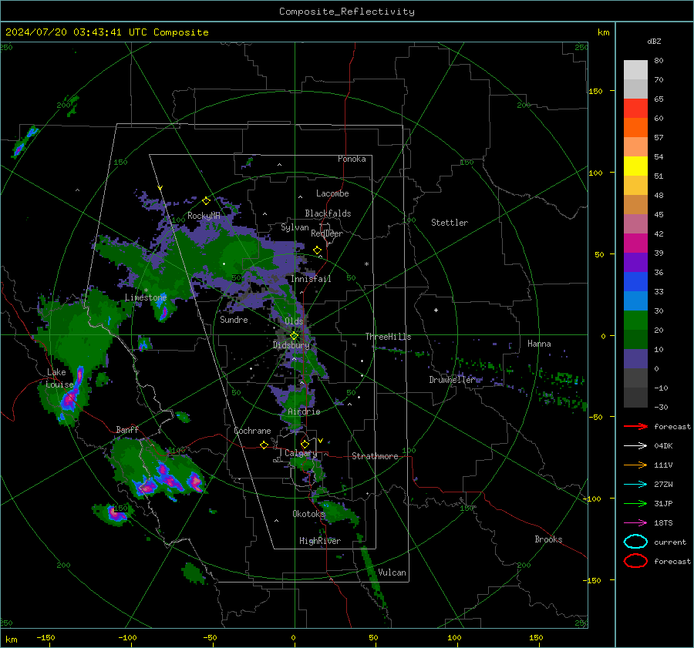Click the Limestone label
This screenshot has height=648, width=694.
[146, 297]
